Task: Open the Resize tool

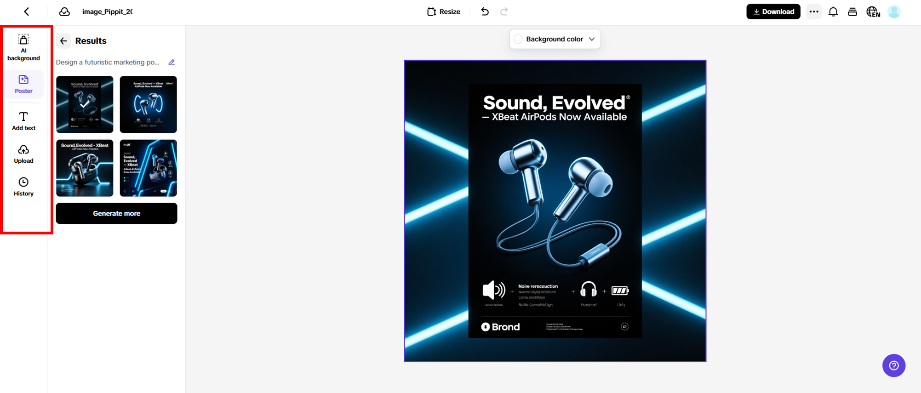Action: [x=444, y=11]
